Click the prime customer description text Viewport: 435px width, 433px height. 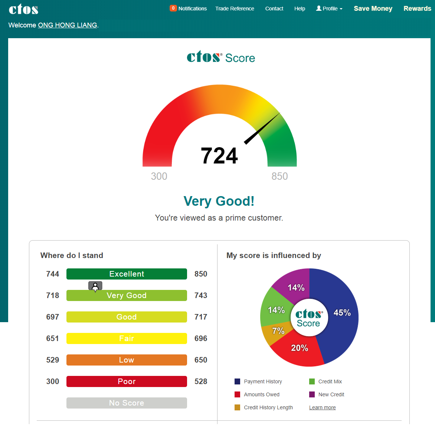[x=219, y=218]
